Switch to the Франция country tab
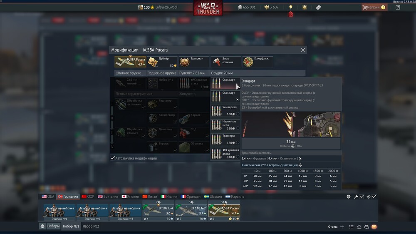Screen dimensions: 416x234 pyautogui.click(x=191, y=197)
